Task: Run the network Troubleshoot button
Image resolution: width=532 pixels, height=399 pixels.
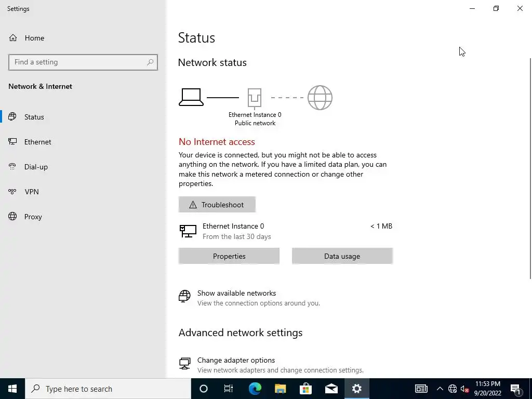Action: (x=217, y=205)
